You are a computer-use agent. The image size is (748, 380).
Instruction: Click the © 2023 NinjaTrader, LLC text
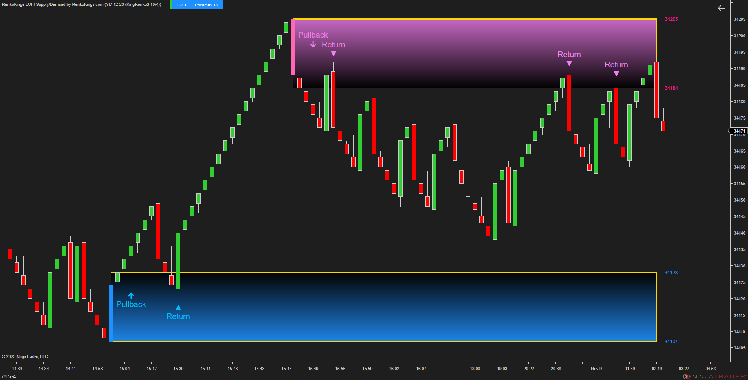tap(25, 356)
